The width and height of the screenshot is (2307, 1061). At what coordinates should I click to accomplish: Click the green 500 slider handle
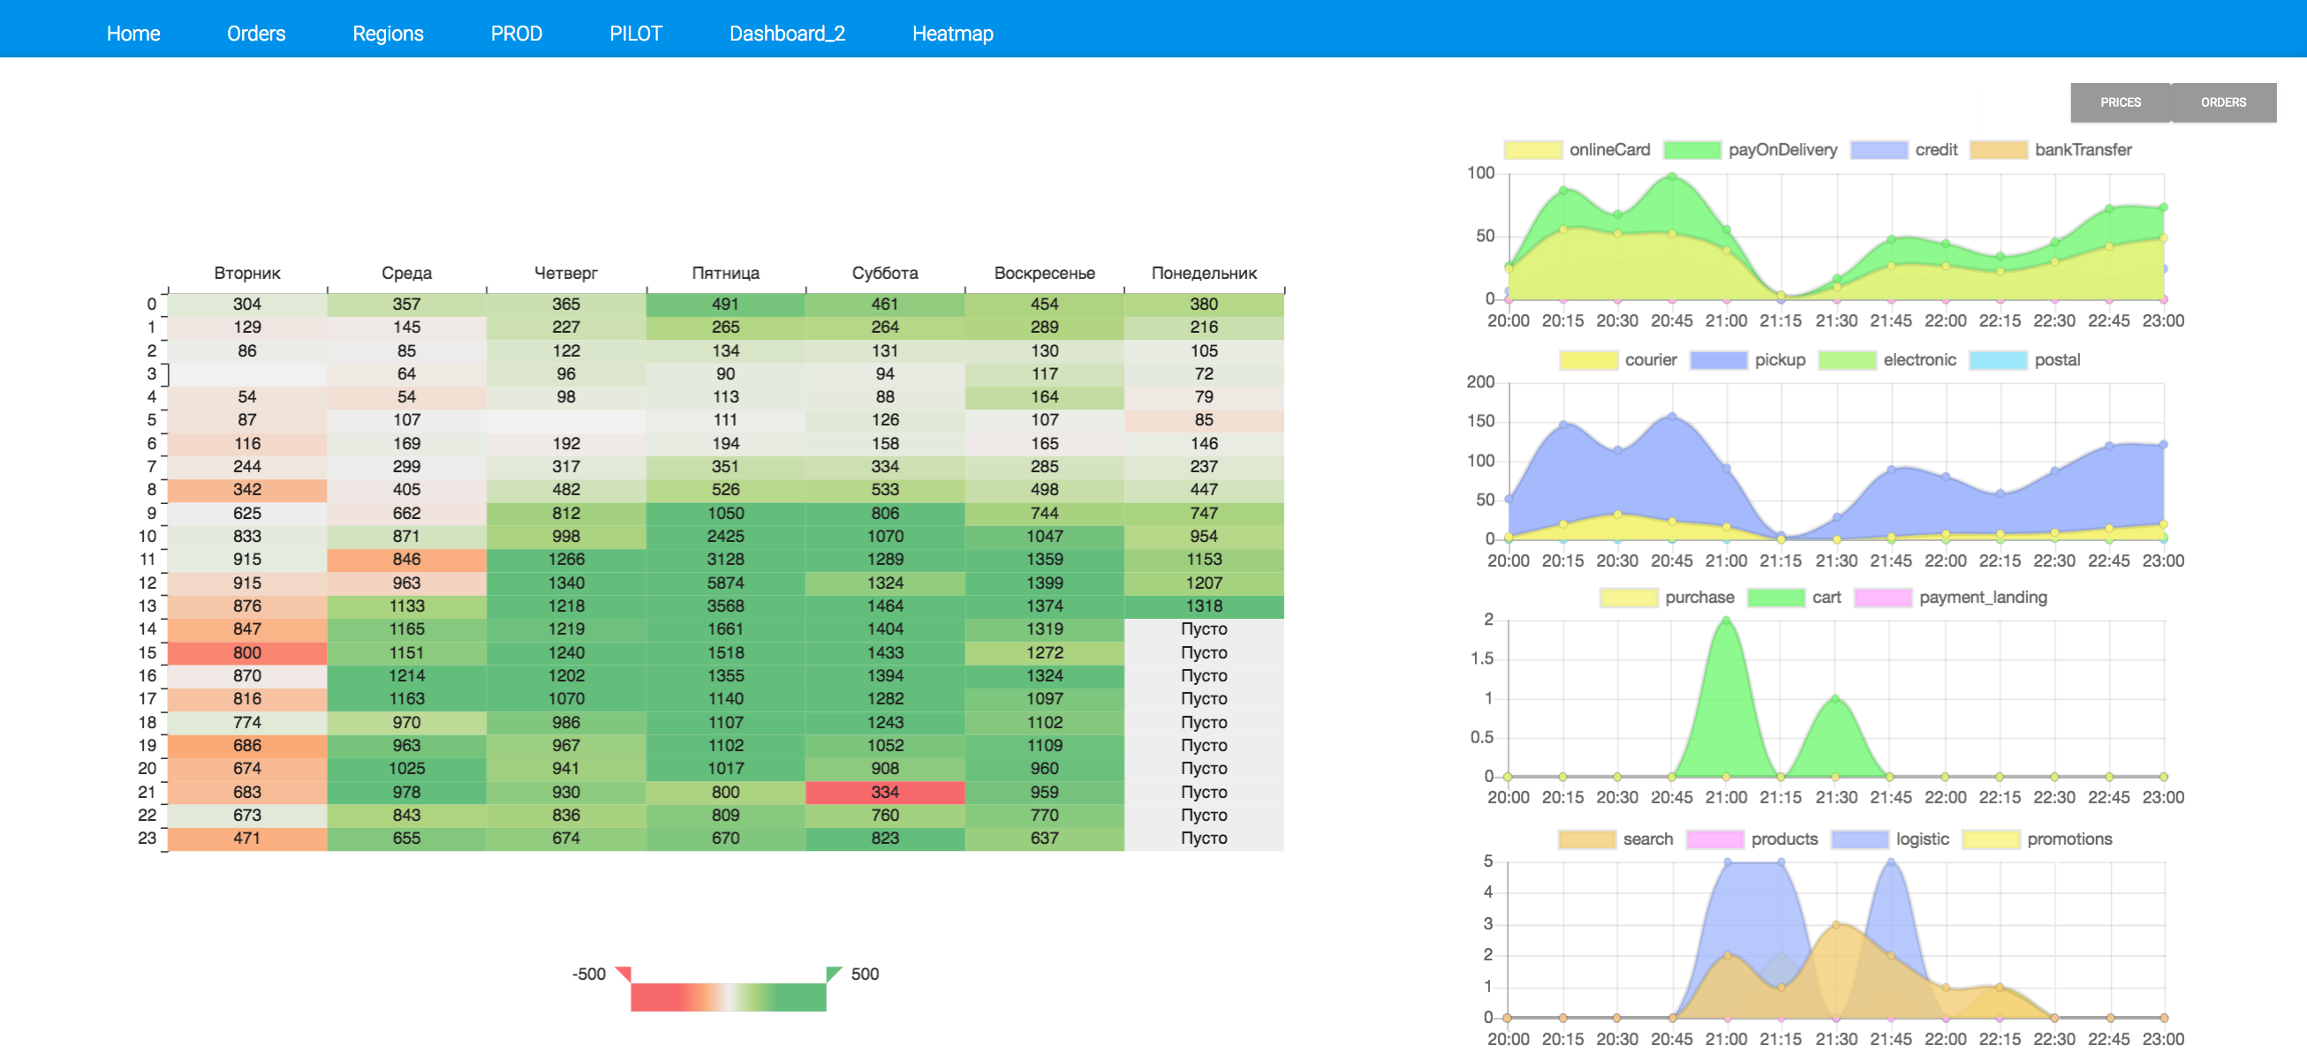pos(833,974)
